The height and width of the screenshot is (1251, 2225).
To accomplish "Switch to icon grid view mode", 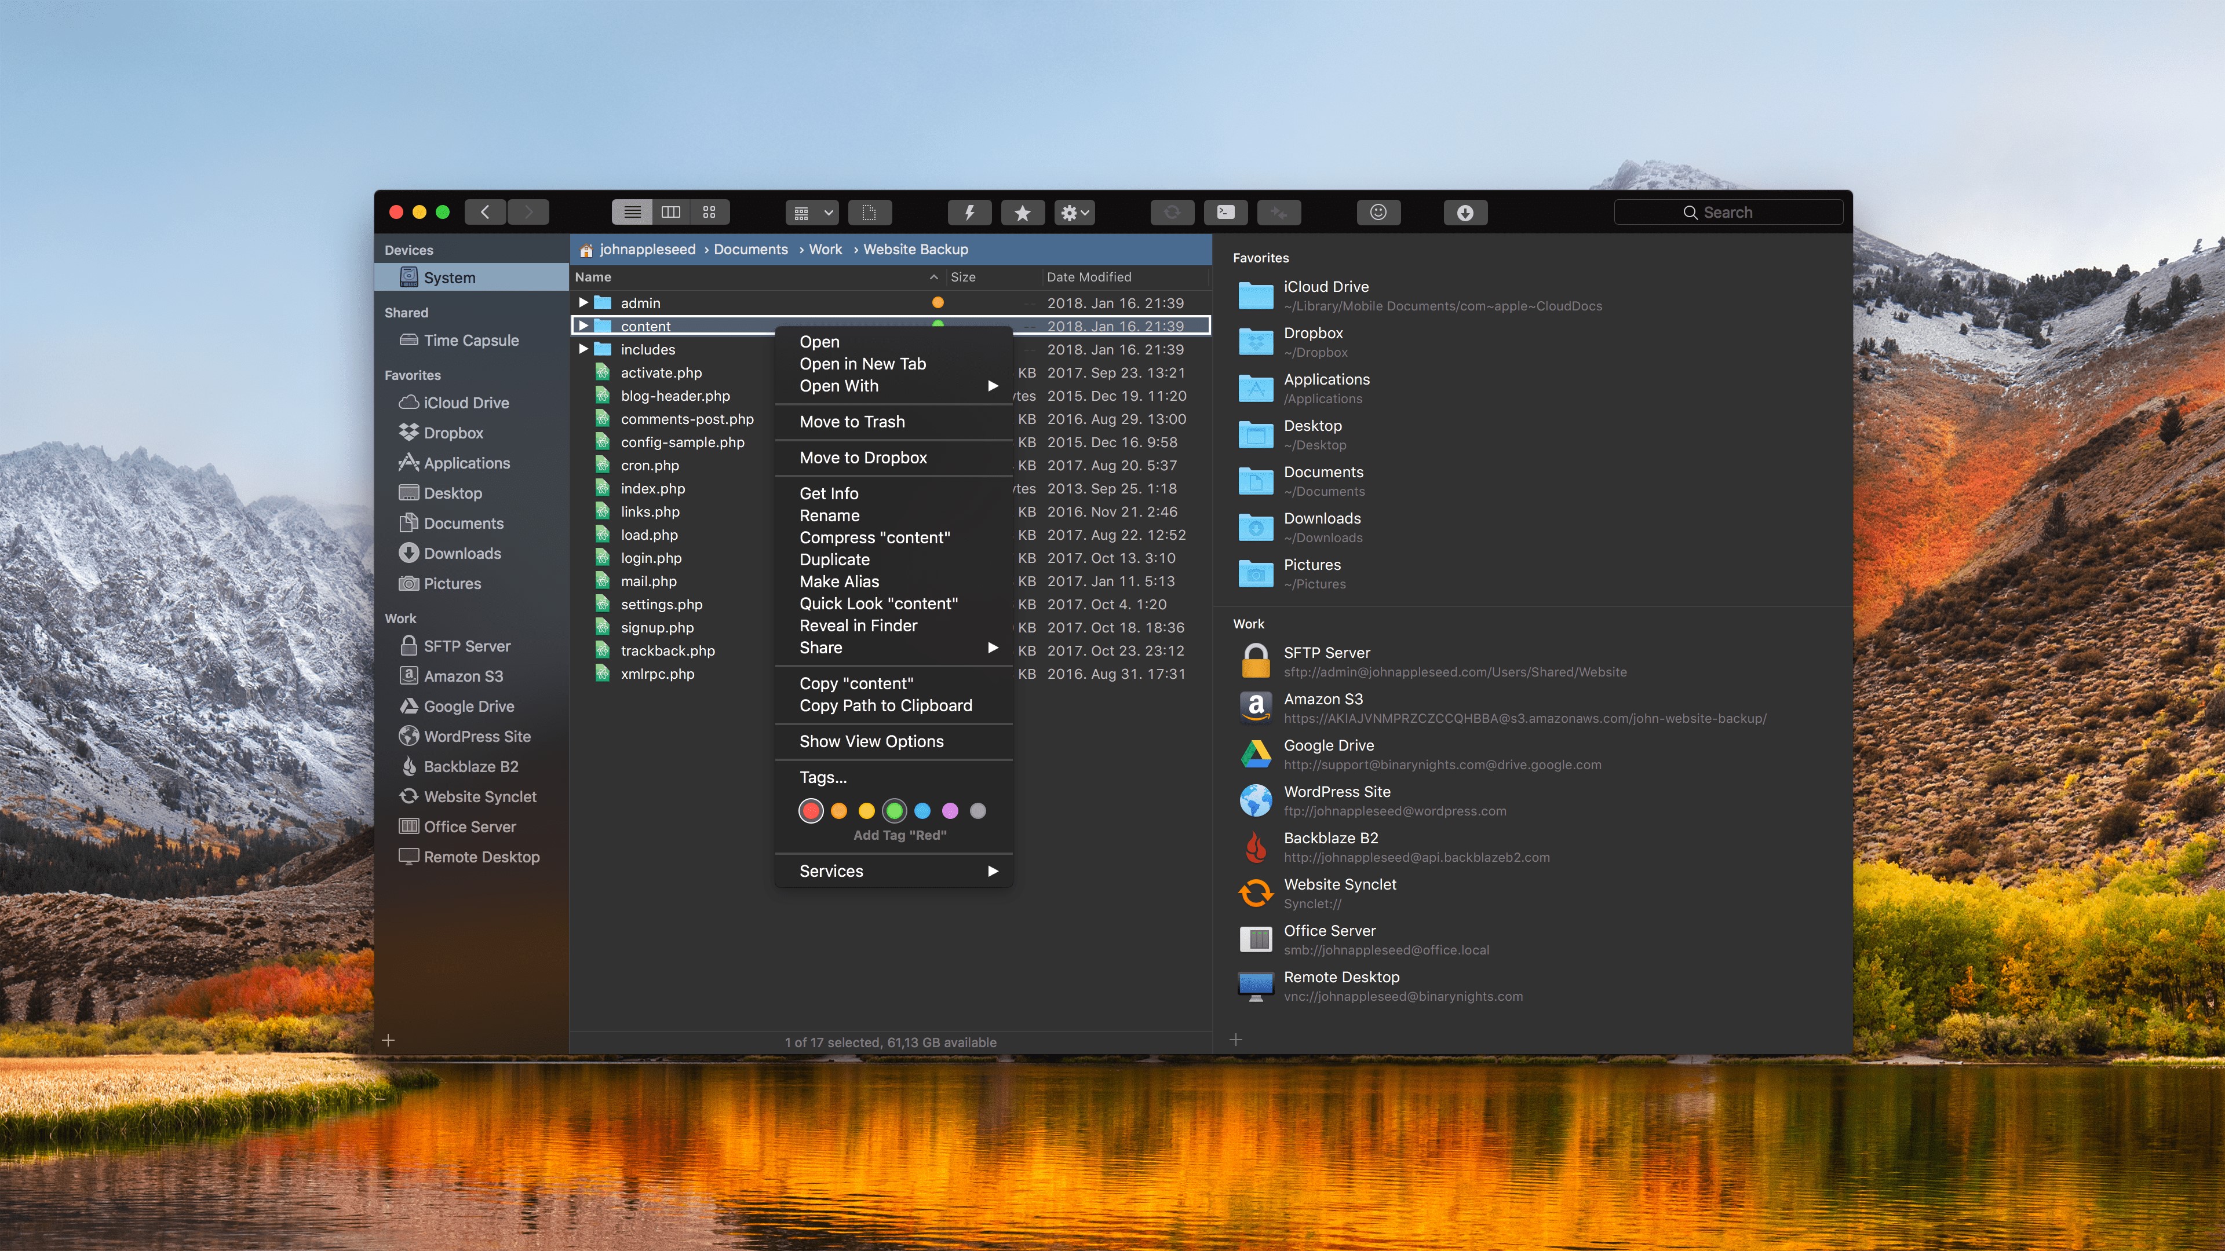I will tap(709, 213).
